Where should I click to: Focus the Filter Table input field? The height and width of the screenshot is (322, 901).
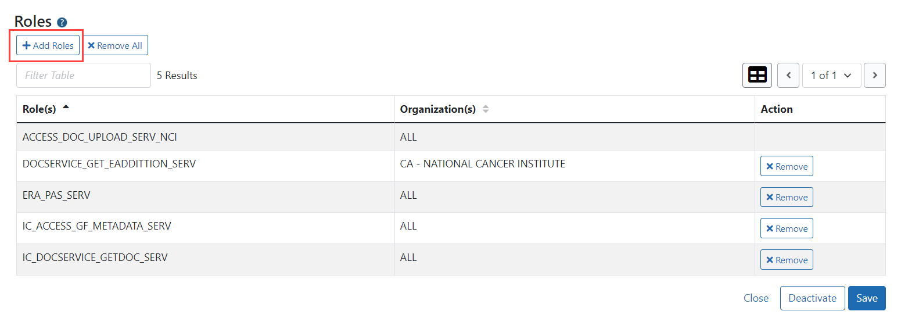tap(84, 76)
